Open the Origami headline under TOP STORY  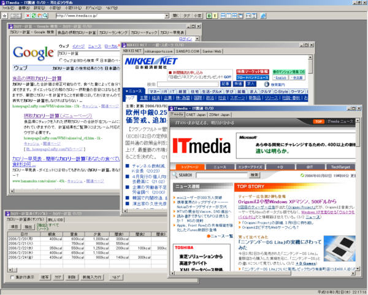click(x=287, y=202)
